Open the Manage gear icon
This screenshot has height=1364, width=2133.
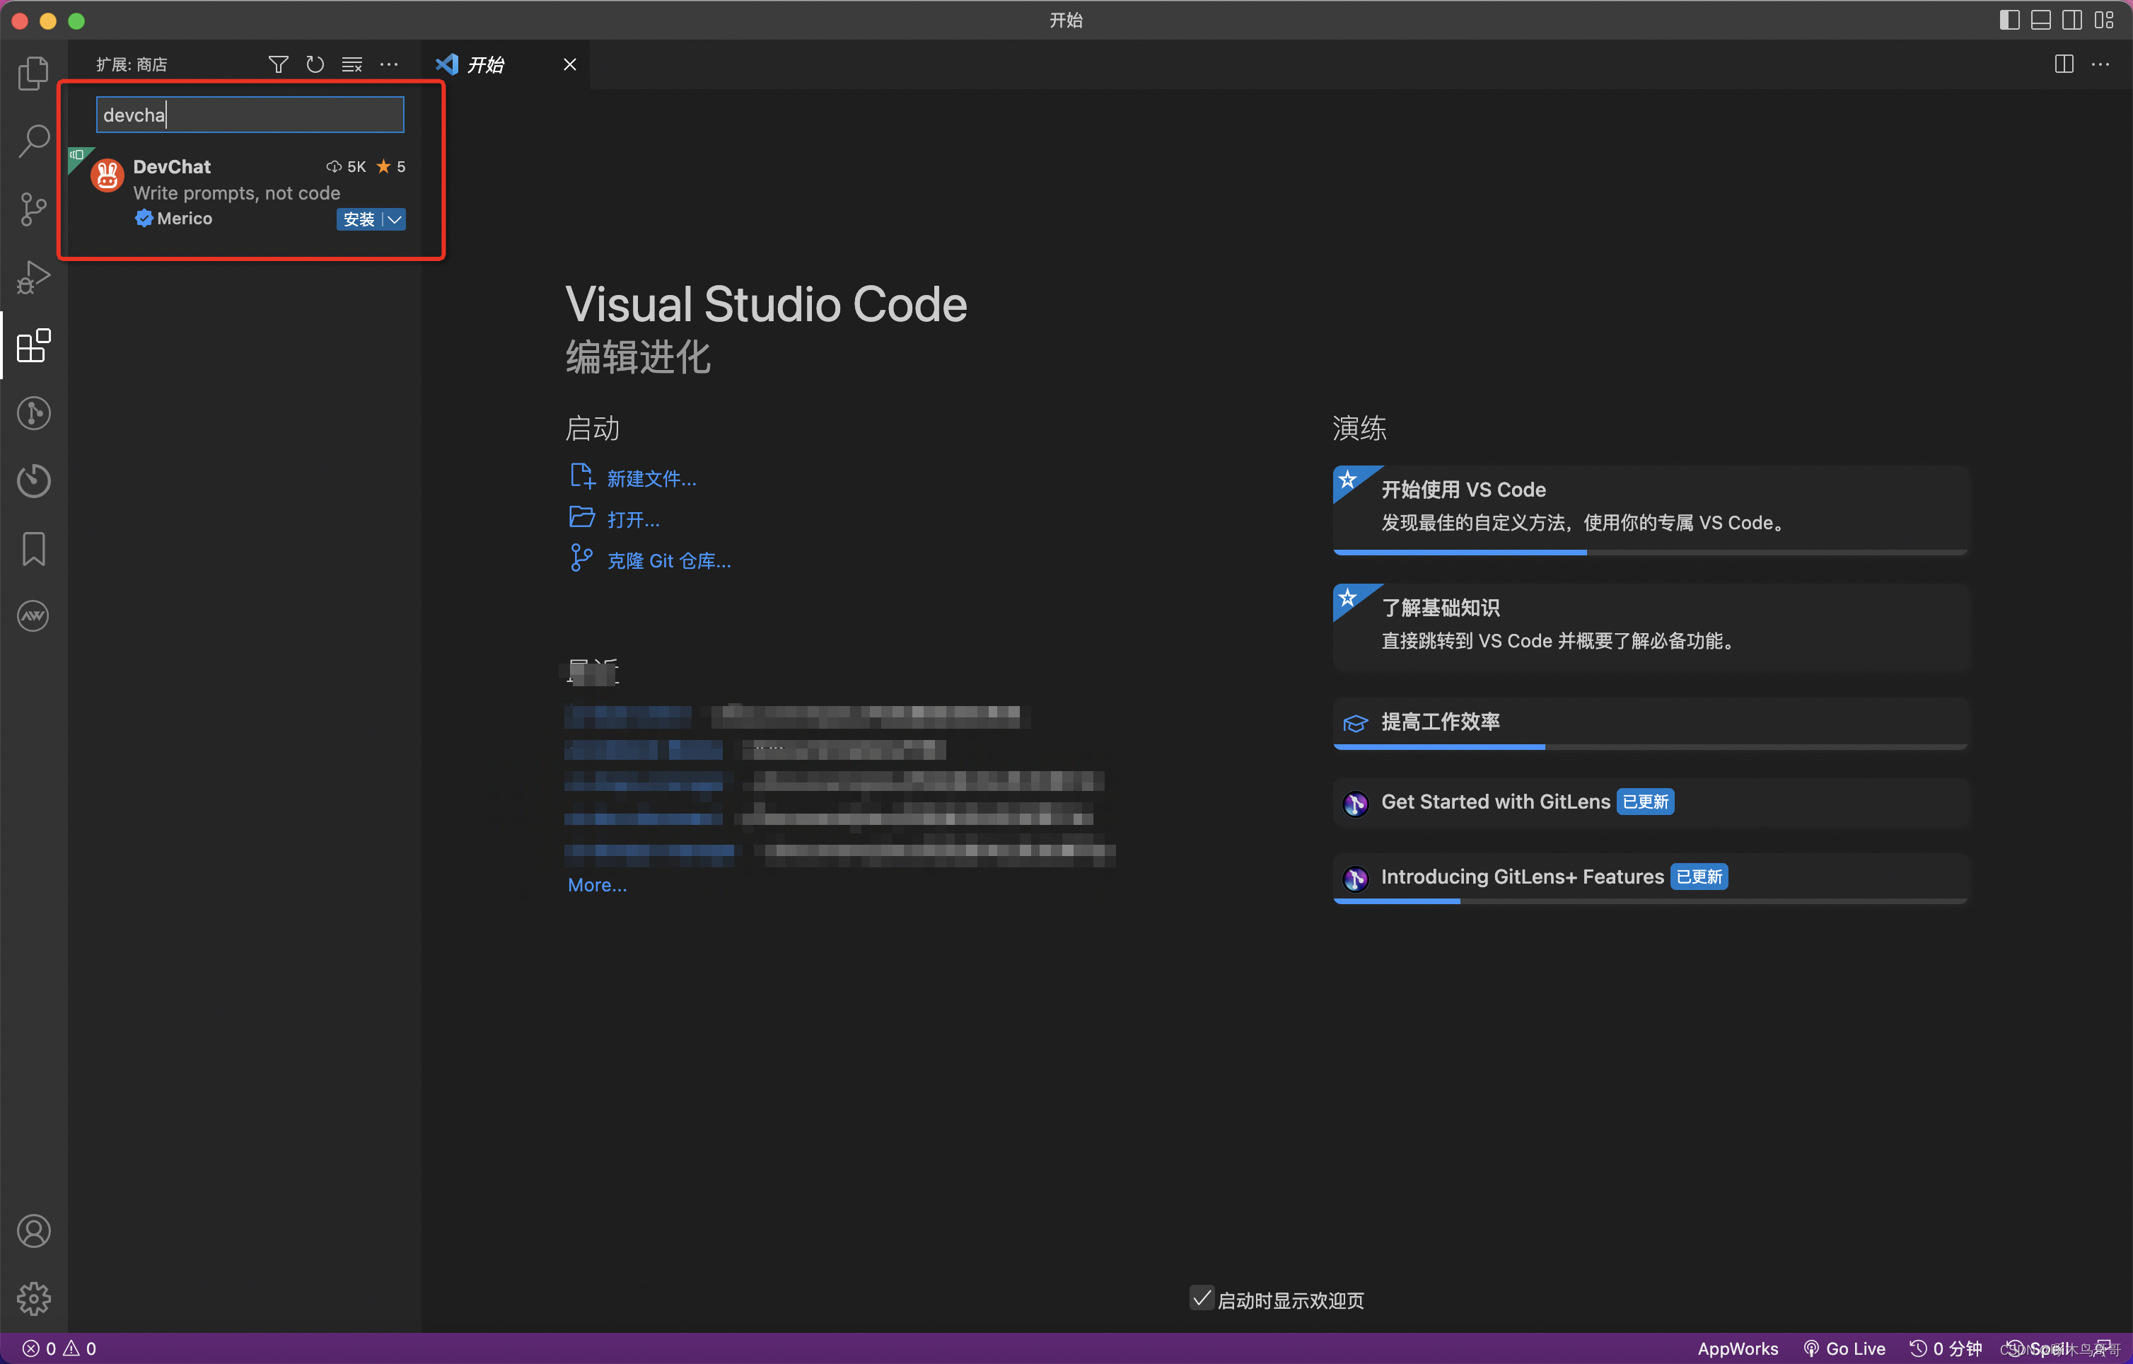pyautogui.click(x=34, y=1298)
